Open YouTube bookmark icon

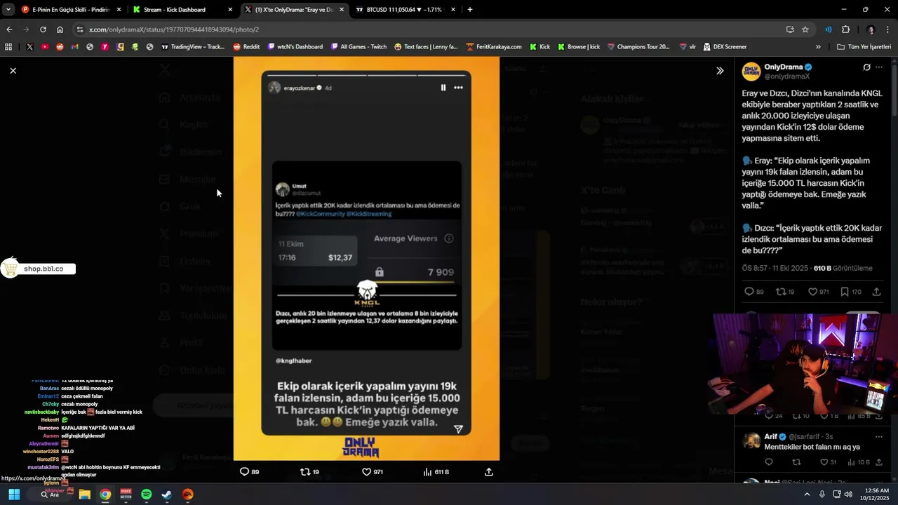click(x=45, y=47)
